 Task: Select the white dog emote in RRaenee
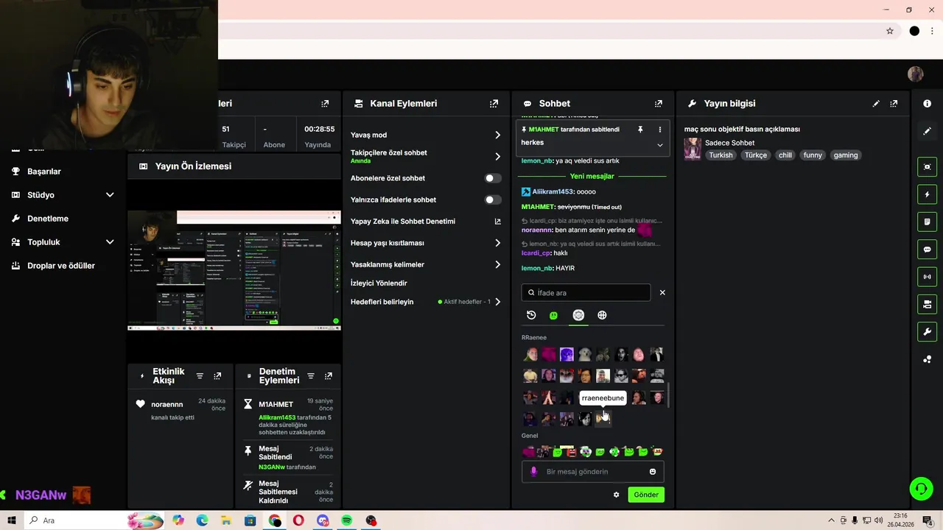coord(585,355)
